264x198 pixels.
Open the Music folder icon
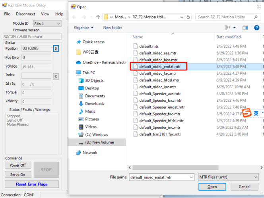(81, 111)
